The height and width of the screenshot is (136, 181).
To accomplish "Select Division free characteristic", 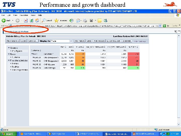I will coord(15,64).
